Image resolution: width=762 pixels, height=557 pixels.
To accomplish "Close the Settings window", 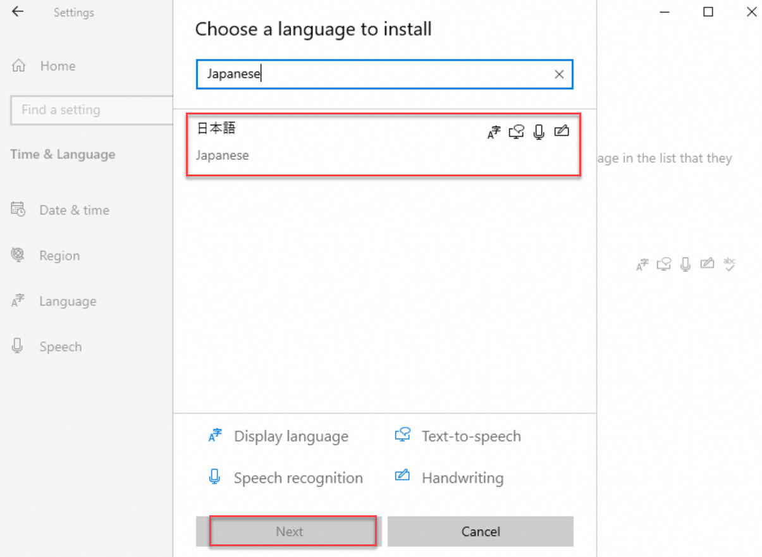I will coord(751,11).
